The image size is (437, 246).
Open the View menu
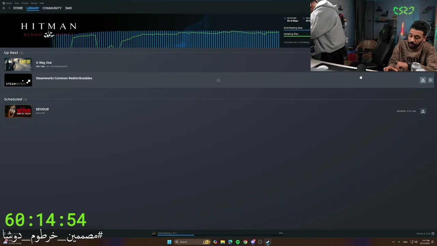coord(16,3)
